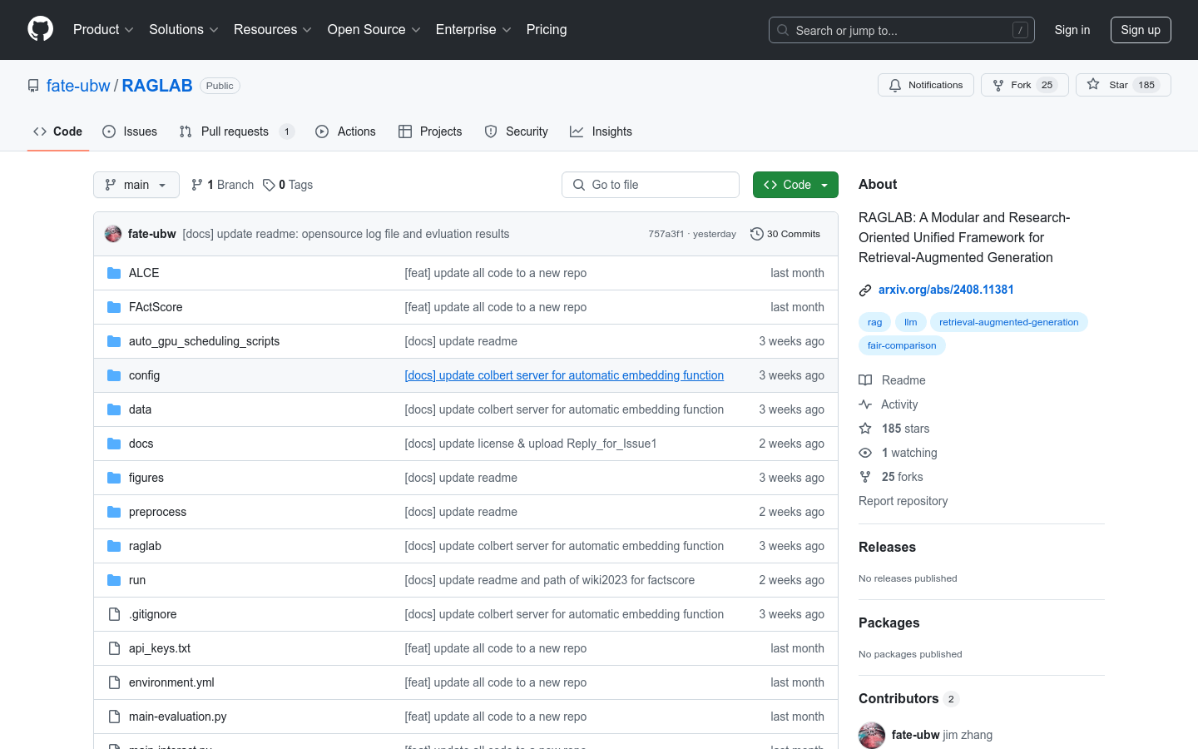Image resolution: width=1198 pixels, height=749 pixels.
Task: Click the llm topic tag
Action: tap(911, 322)
